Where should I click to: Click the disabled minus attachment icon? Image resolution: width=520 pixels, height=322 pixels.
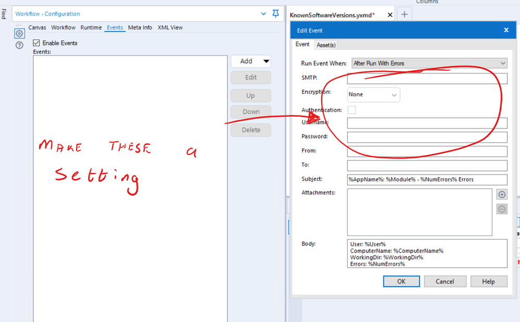click(x=501, y=208)
